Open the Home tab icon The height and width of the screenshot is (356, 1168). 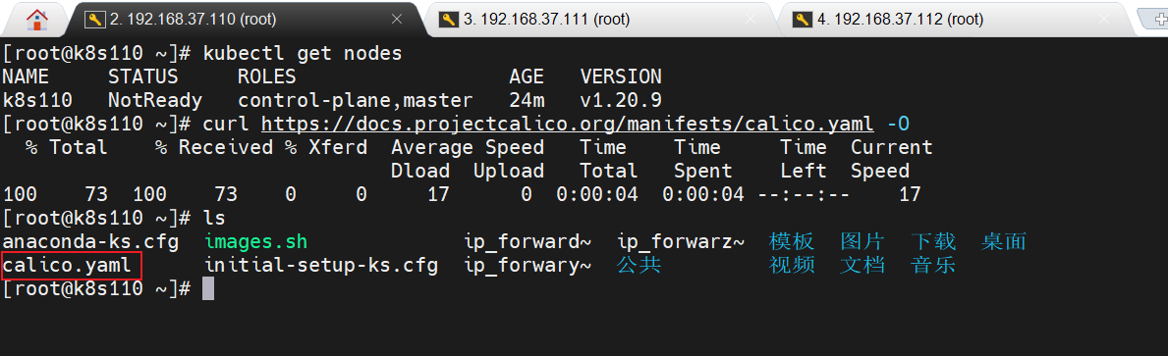(37, 20)
